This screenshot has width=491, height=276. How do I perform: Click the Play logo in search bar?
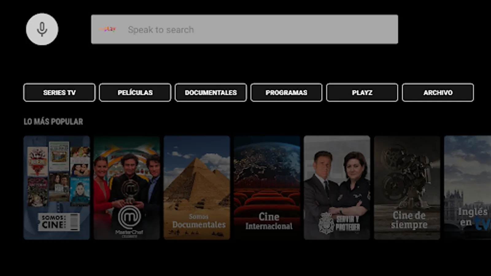[107, 29]
